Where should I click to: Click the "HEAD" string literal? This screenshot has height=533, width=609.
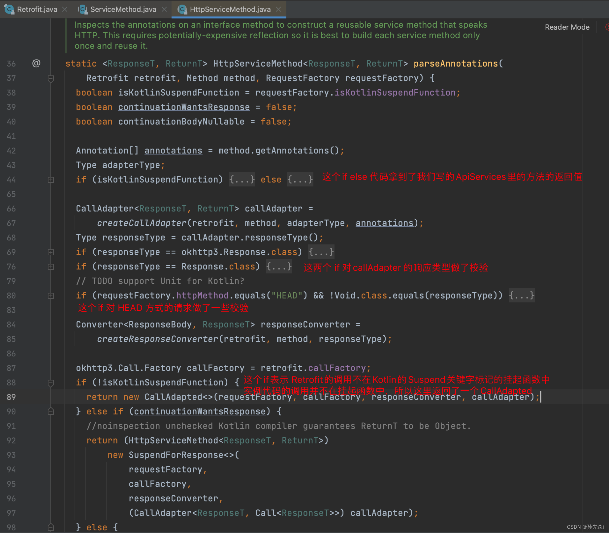pyautogui.click(x=287, y=295)
